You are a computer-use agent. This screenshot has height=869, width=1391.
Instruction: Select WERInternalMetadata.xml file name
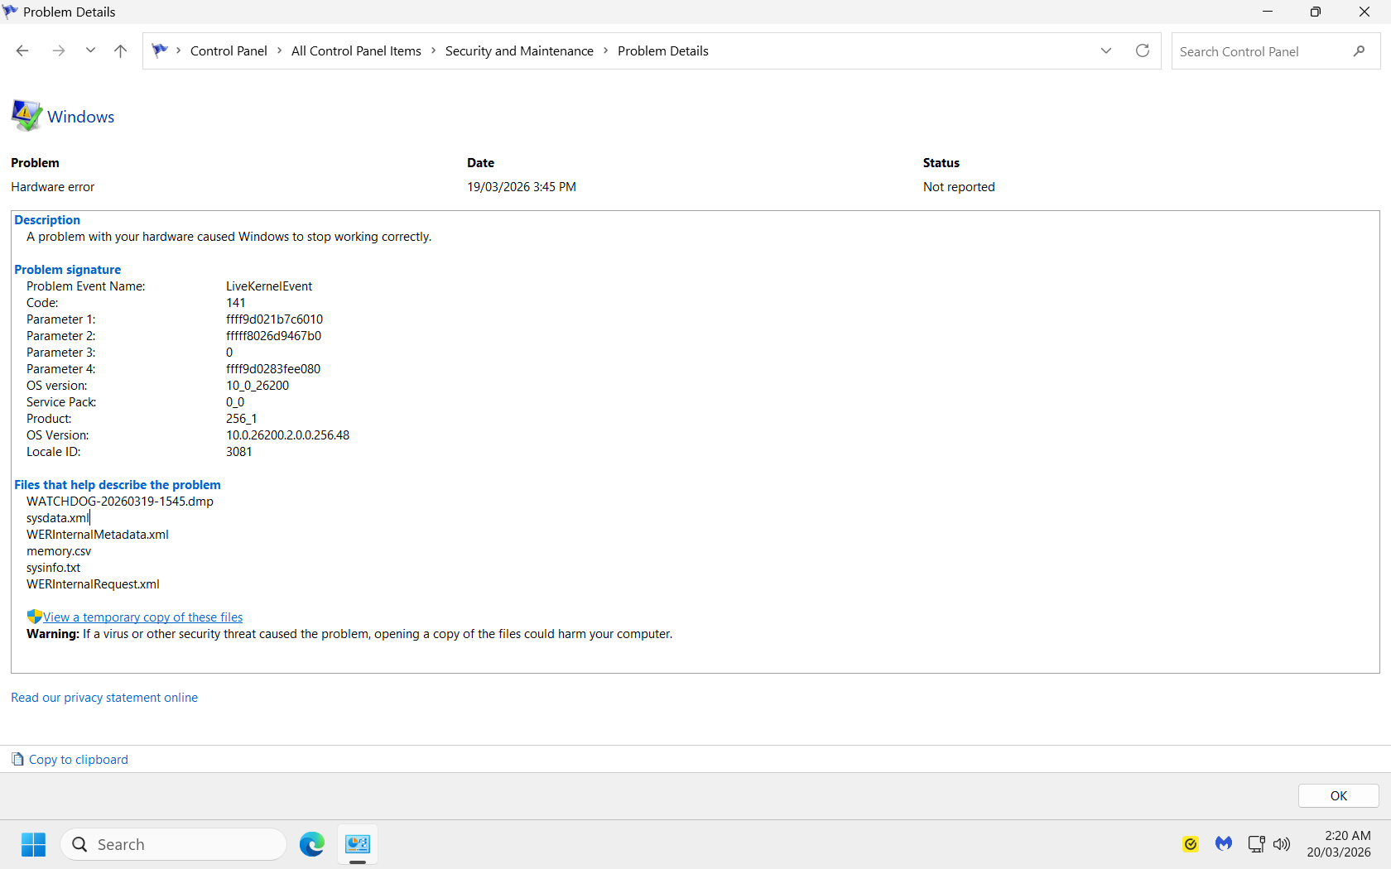[x=98, y=535]
